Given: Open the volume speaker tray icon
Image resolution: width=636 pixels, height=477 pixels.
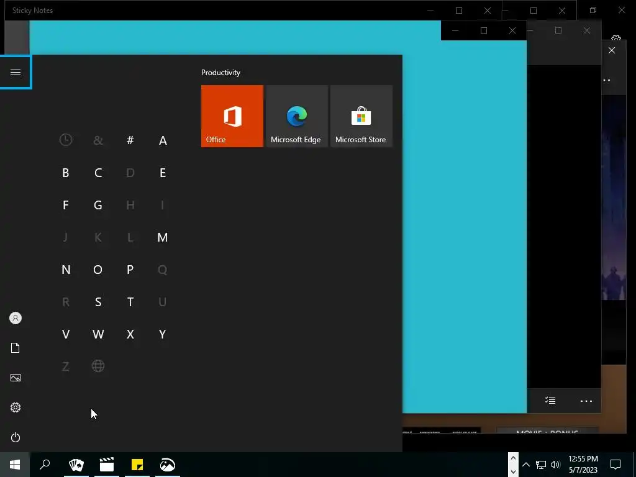Looking at the screenshot, I should pyautogui.click(x=555, y=465).
